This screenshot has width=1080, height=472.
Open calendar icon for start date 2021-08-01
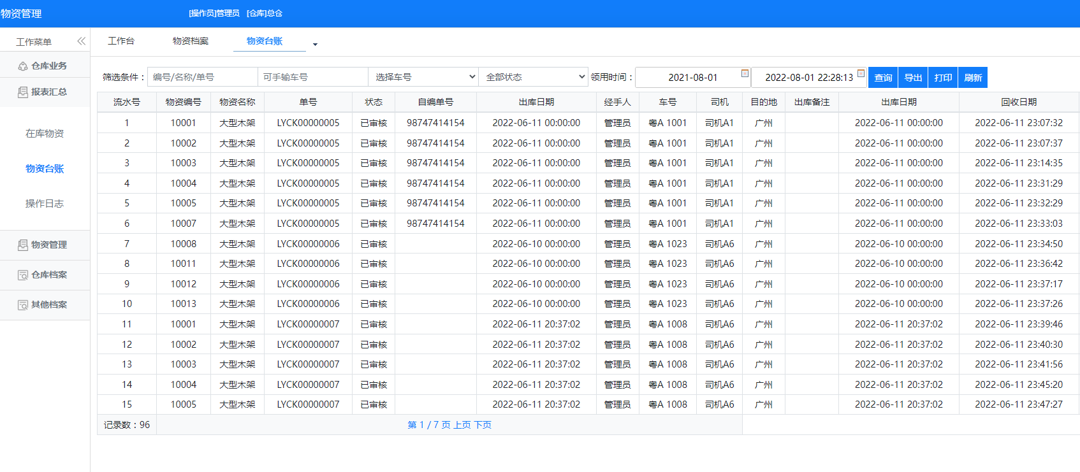click(745, 74)
